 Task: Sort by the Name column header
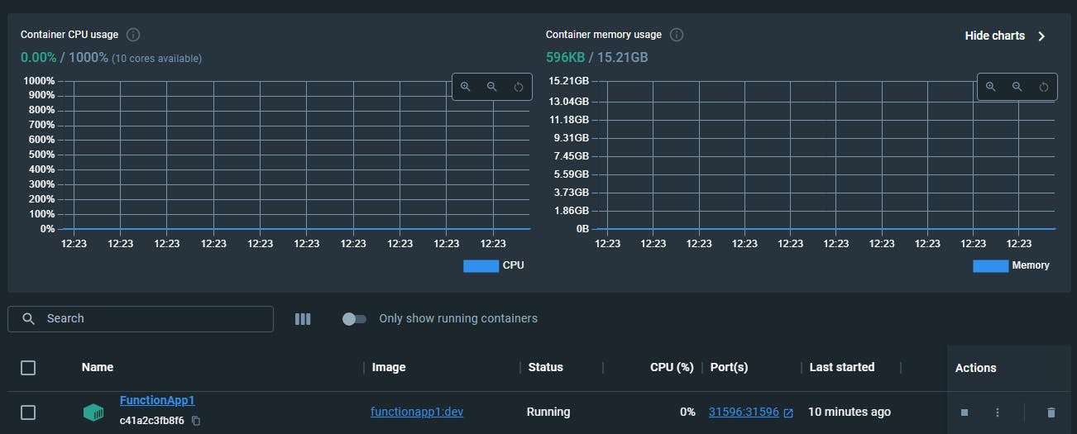coord(98,367)
